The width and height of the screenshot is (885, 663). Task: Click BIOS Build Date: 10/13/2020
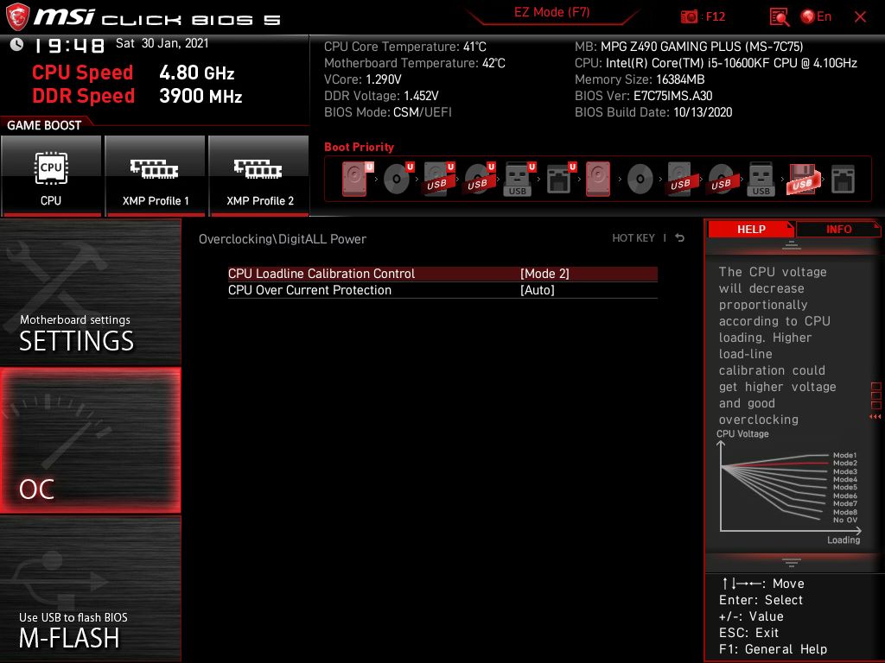tap(653, 112)
